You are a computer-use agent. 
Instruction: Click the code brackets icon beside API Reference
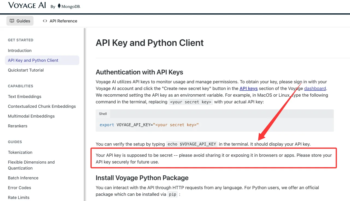[45, 21]
